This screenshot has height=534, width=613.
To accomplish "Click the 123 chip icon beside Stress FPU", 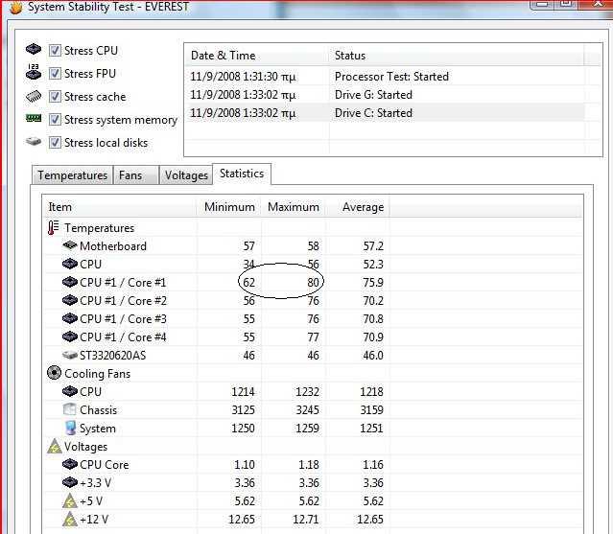I will tap(34, 72).
